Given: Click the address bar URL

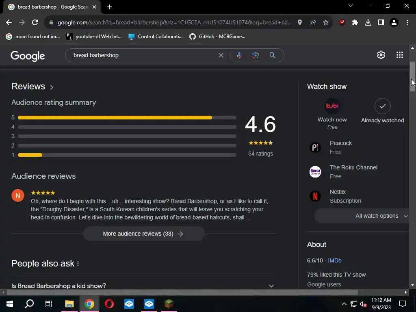Looking at the screenshot, I should pos(175,22).
